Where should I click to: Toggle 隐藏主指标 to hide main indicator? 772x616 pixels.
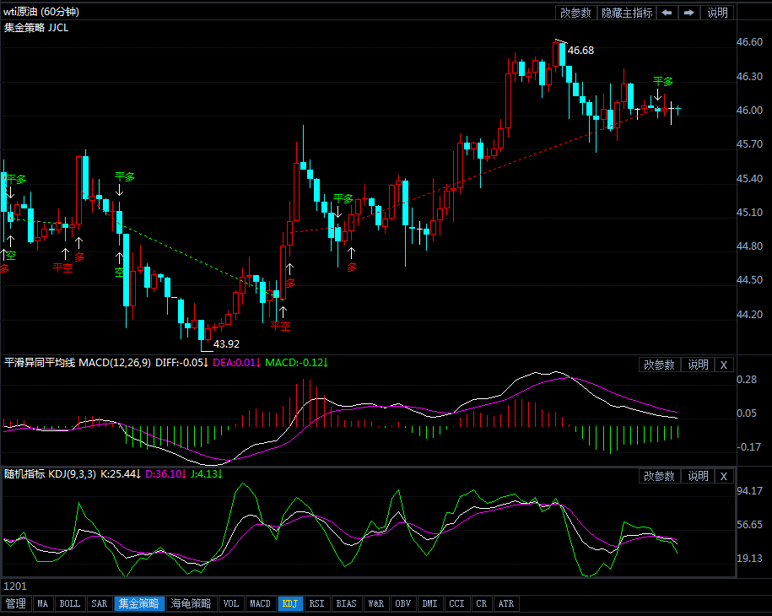[626, 13]
